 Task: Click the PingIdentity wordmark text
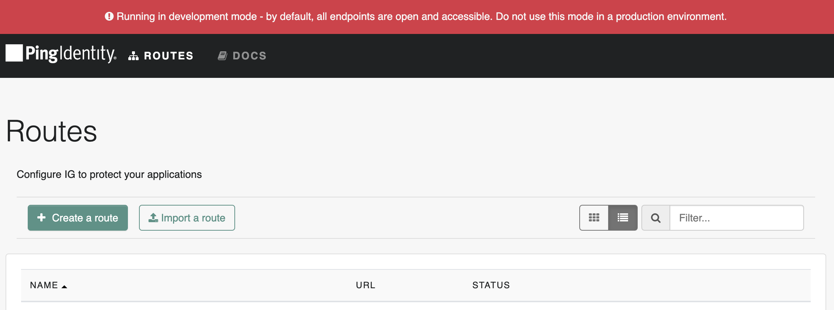click(x=71, y=54)
